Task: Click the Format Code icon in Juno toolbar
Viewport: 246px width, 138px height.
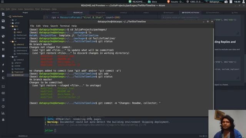Action: pyautogui.click(x=3, y=78)
